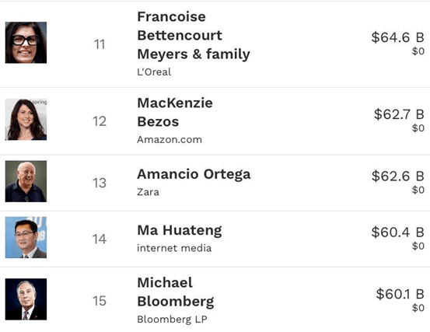Select the Zara source label
Image resolution: width=430 pixels, height=332 pixels.
[x=148, y=192]
